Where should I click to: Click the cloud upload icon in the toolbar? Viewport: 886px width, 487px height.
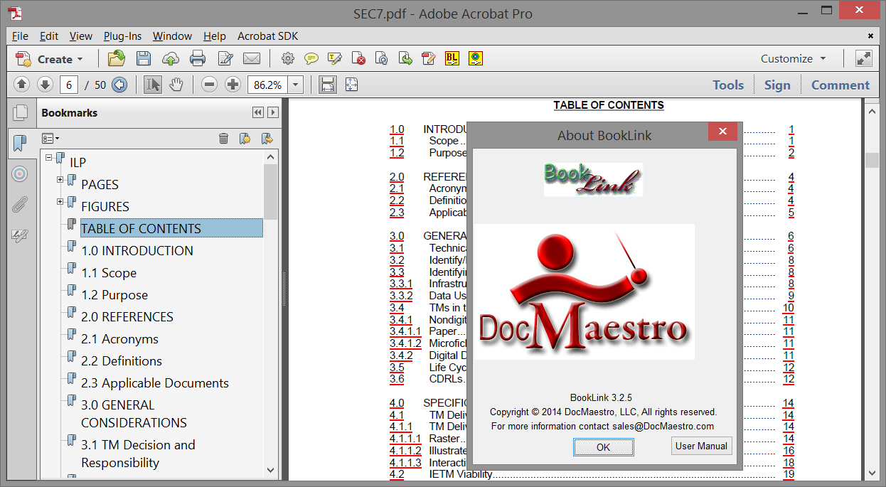171,59
